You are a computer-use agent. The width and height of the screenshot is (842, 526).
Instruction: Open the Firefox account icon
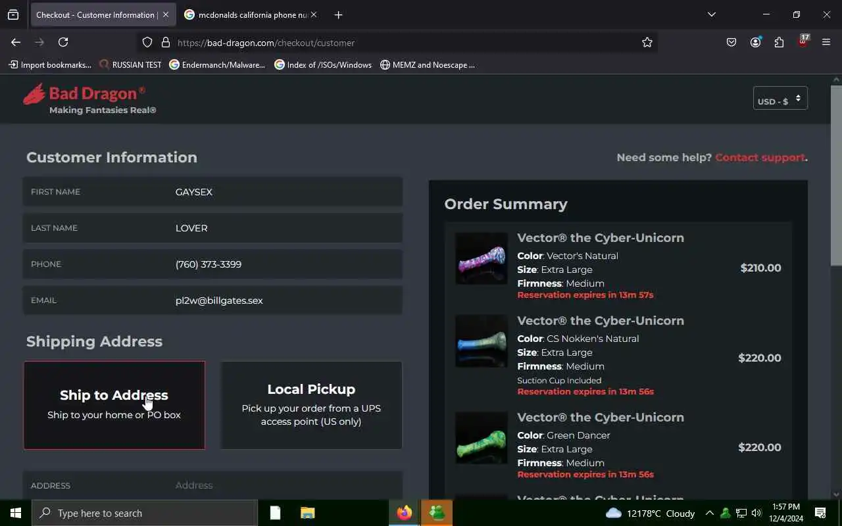755,42
